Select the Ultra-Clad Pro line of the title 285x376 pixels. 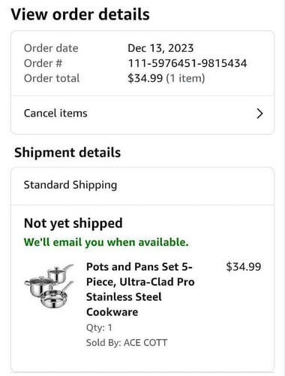point(140,282)
